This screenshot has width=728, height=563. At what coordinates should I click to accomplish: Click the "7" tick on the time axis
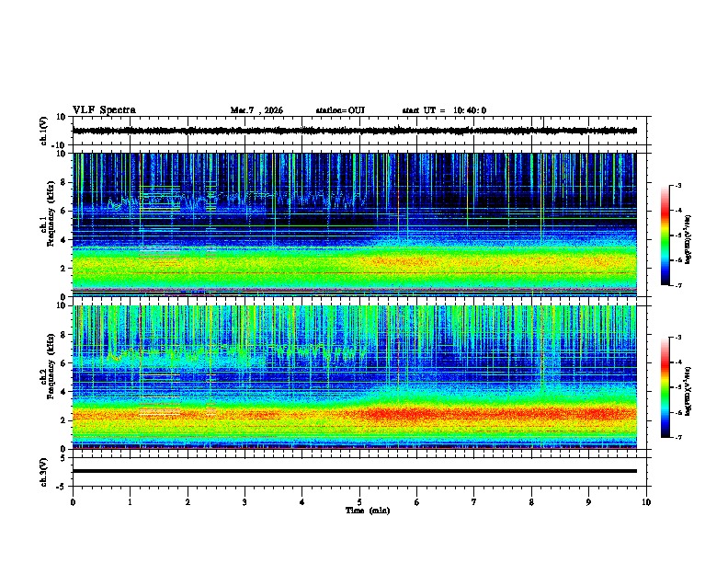point(474,502)
